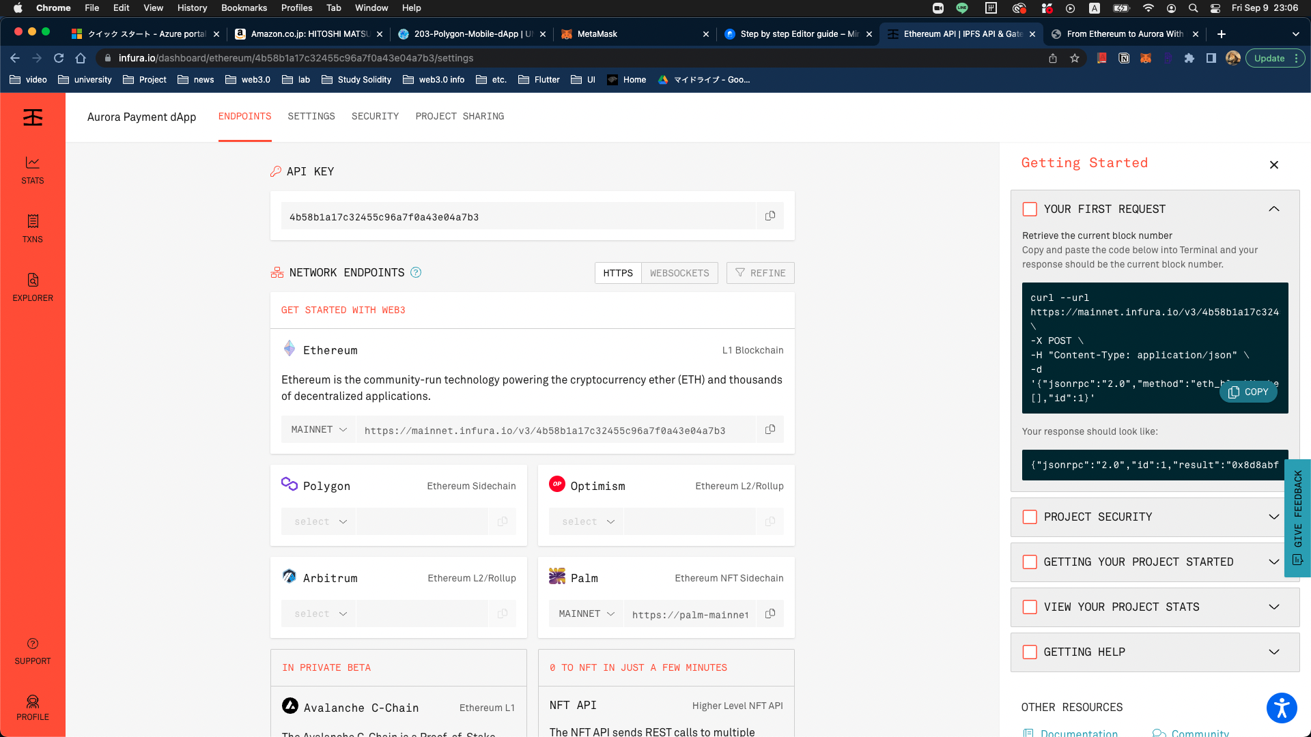Screen dimensions: 1311x737
Task: Go to the Chrome home page icon
Action: pos(81,58)
